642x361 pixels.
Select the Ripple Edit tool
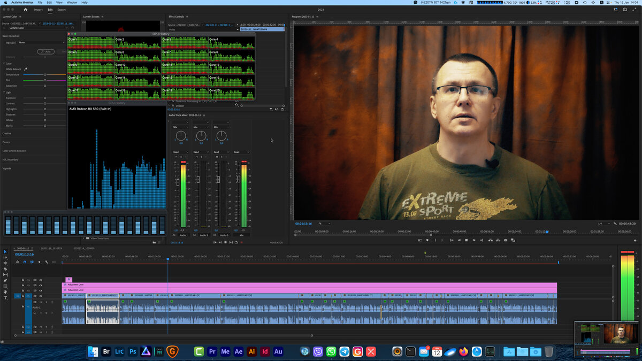pos(5,263)
